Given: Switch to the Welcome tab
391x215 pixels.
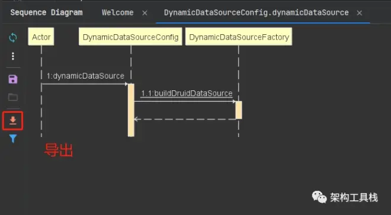Looking at the screenshot, I should tap(118, 12).
